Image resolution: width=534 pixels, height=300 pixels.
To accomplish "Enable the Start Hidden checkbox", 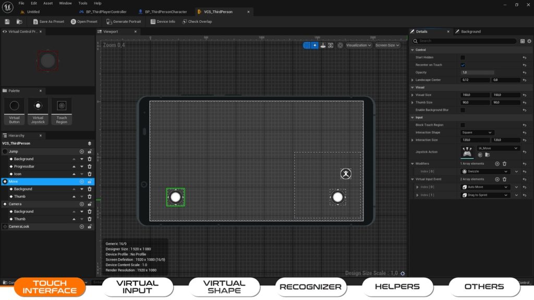I will pyautogui.click(x=463, y=57).
